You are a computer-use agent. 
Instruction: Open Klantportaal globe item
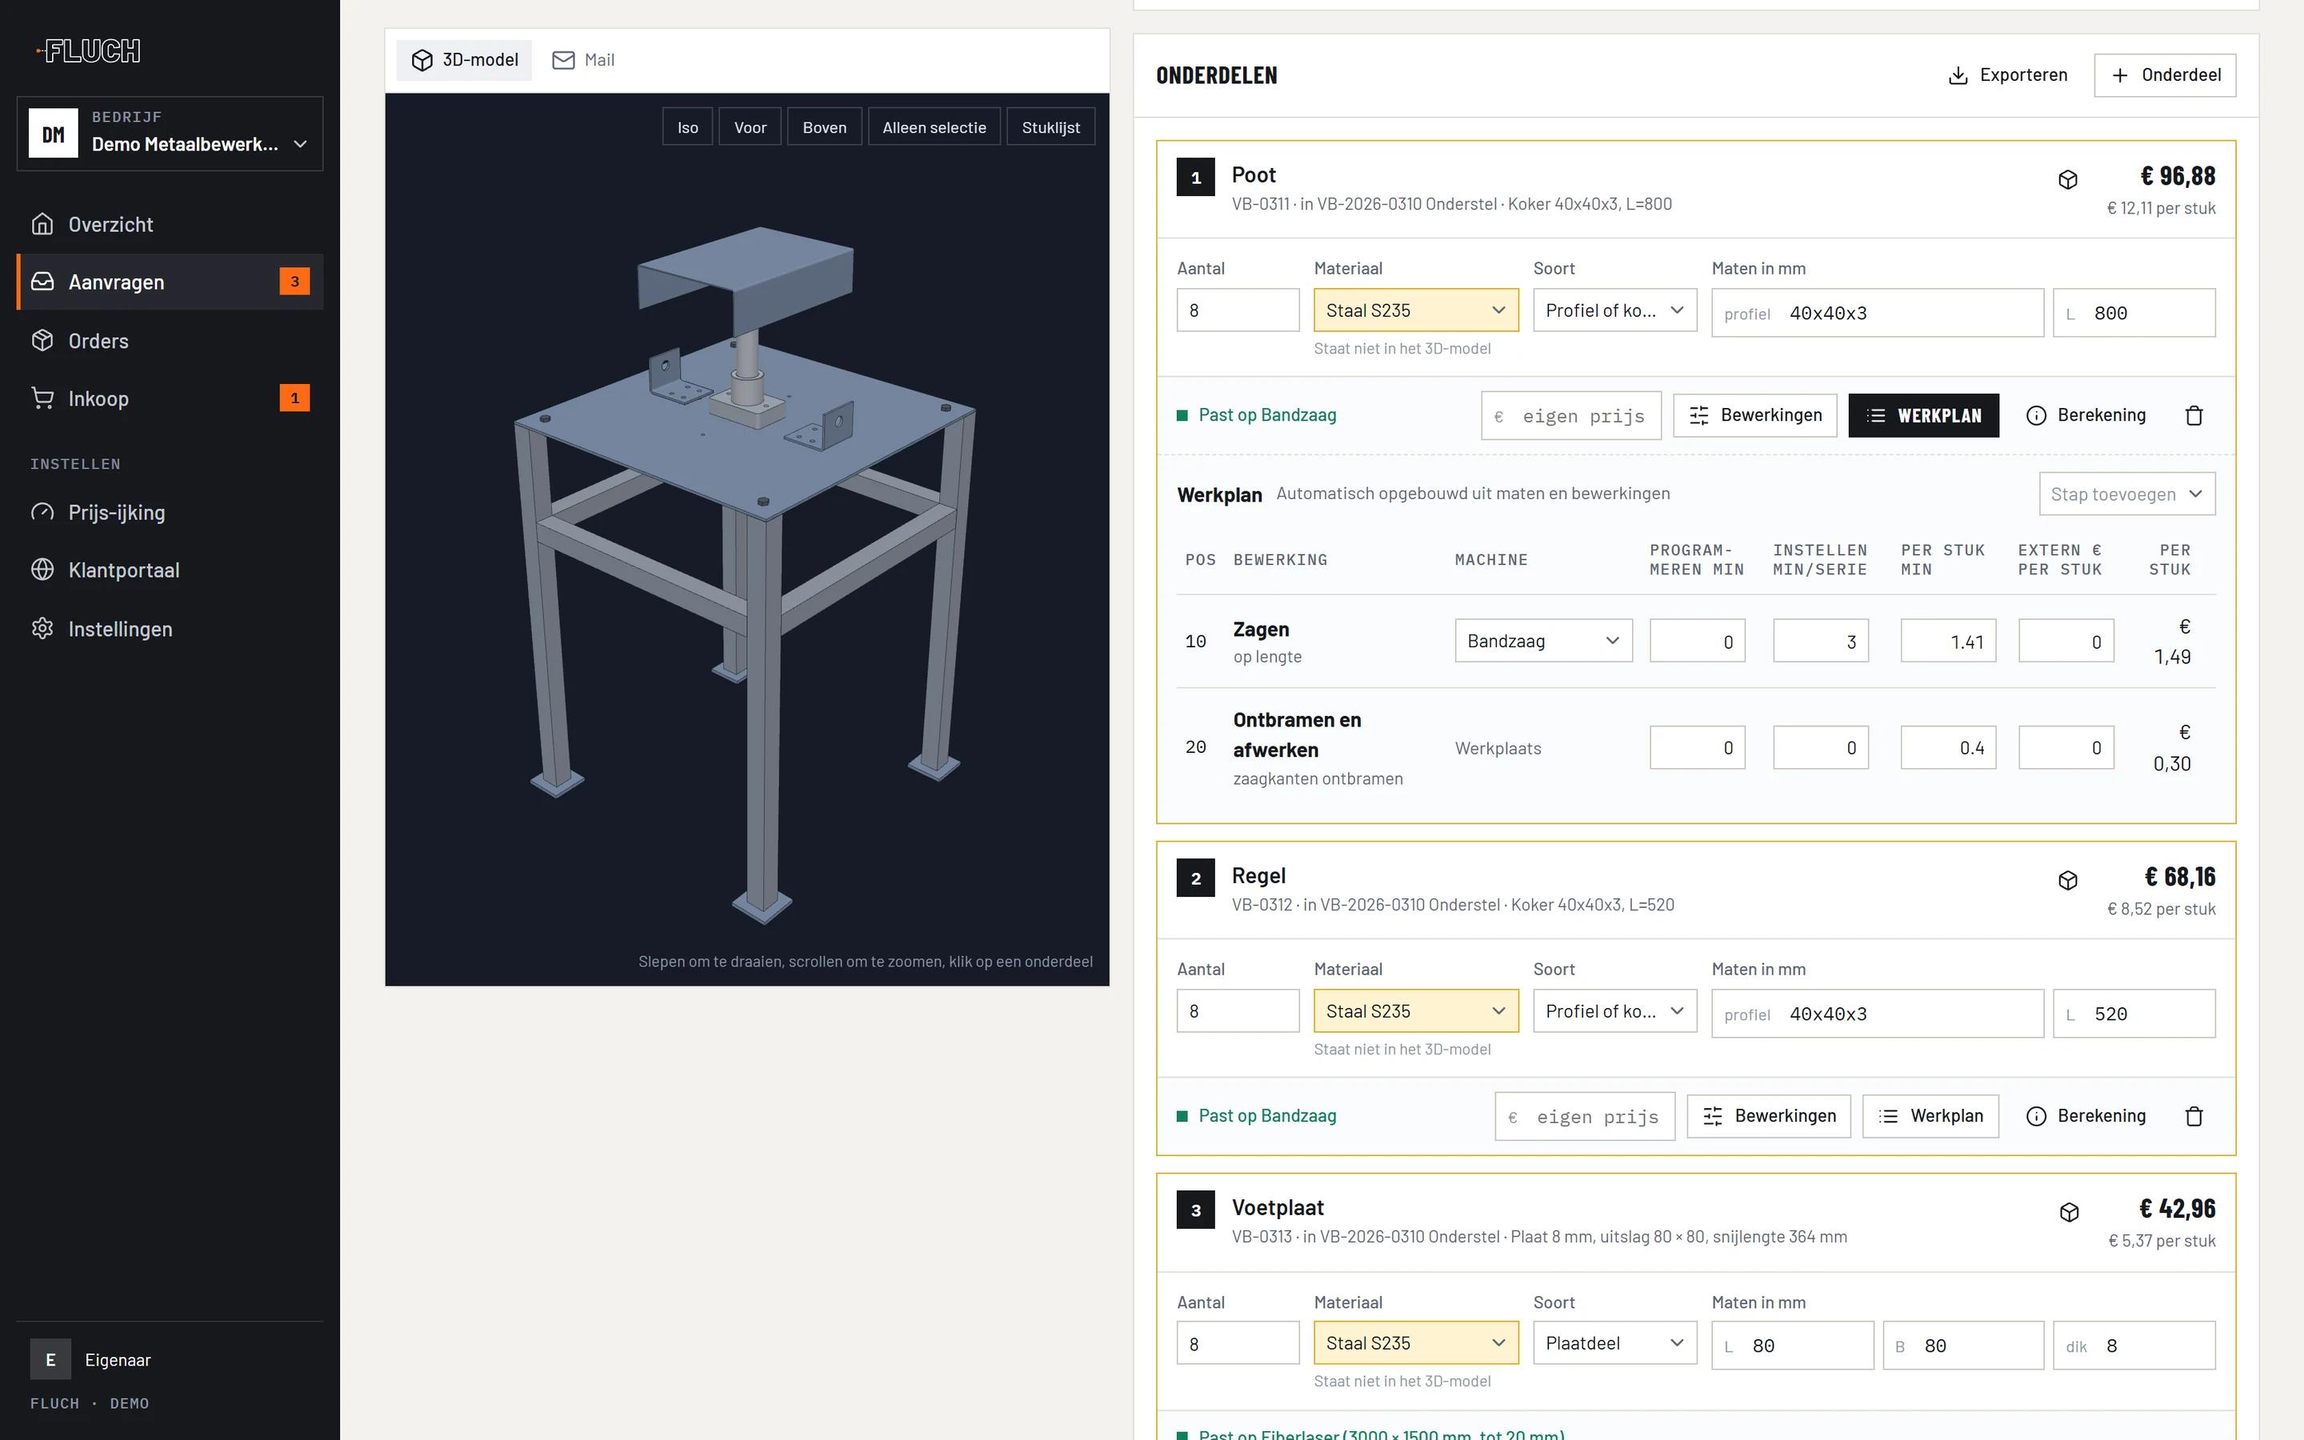pos(170,570)
